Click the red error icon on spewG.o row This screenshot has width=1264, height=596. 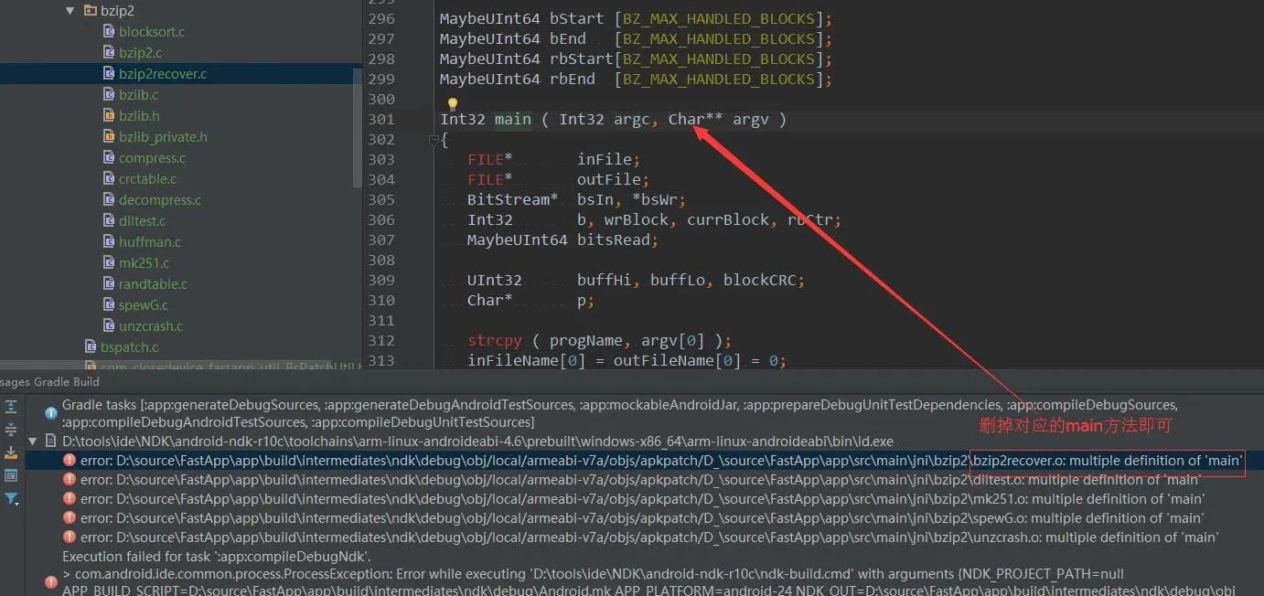coord(70,518)
